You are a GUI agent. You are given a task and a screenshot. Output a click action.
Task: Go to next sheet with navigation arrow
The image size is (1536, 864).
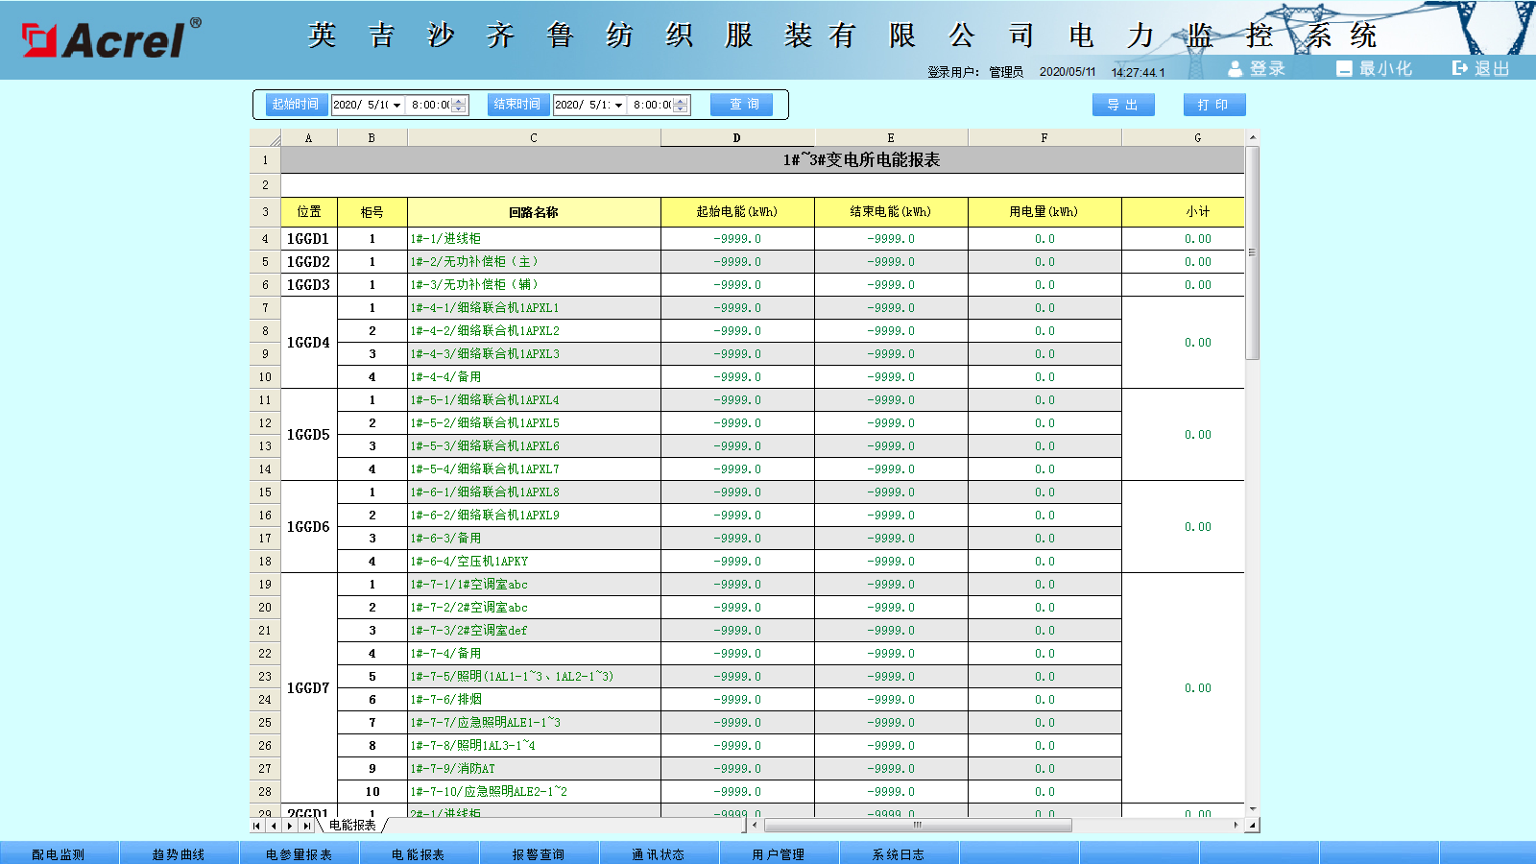pos(290,826)
